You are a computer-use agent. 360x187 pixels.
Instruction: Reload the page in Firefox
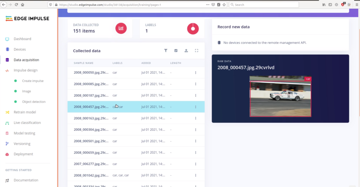pos(16,5)
